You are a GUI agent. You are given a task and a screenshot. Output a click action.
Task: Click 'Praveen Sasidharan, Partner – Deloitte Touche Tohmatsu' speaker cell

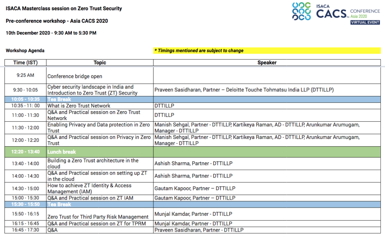267,90
